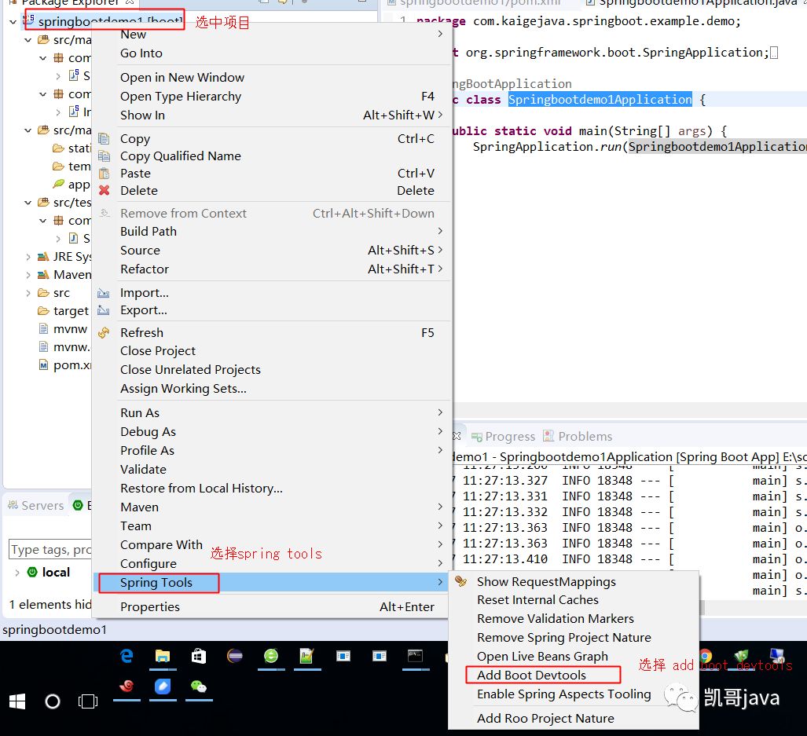Select Assign Working Sets
The image size is (807, 736).
(183, 389)
